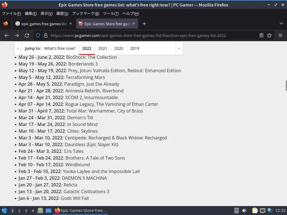The image size is (287, 215).
Task: Click the 'Cities: Skylines' list entry
Action: pyautogui.click(x=82, y=131)
